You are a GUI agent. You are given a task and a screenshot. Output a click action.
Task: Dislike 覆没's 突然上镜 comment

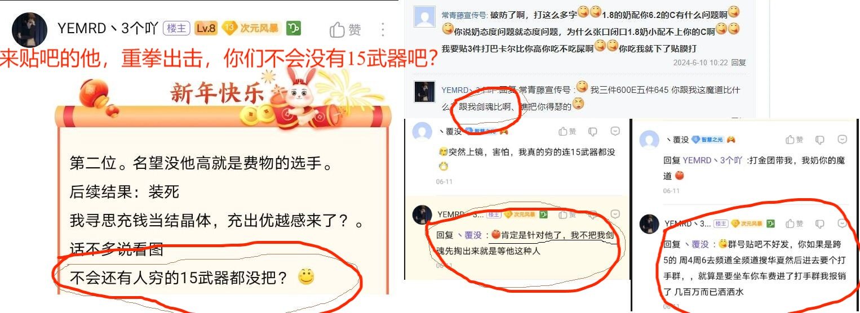tap(593, 132)
